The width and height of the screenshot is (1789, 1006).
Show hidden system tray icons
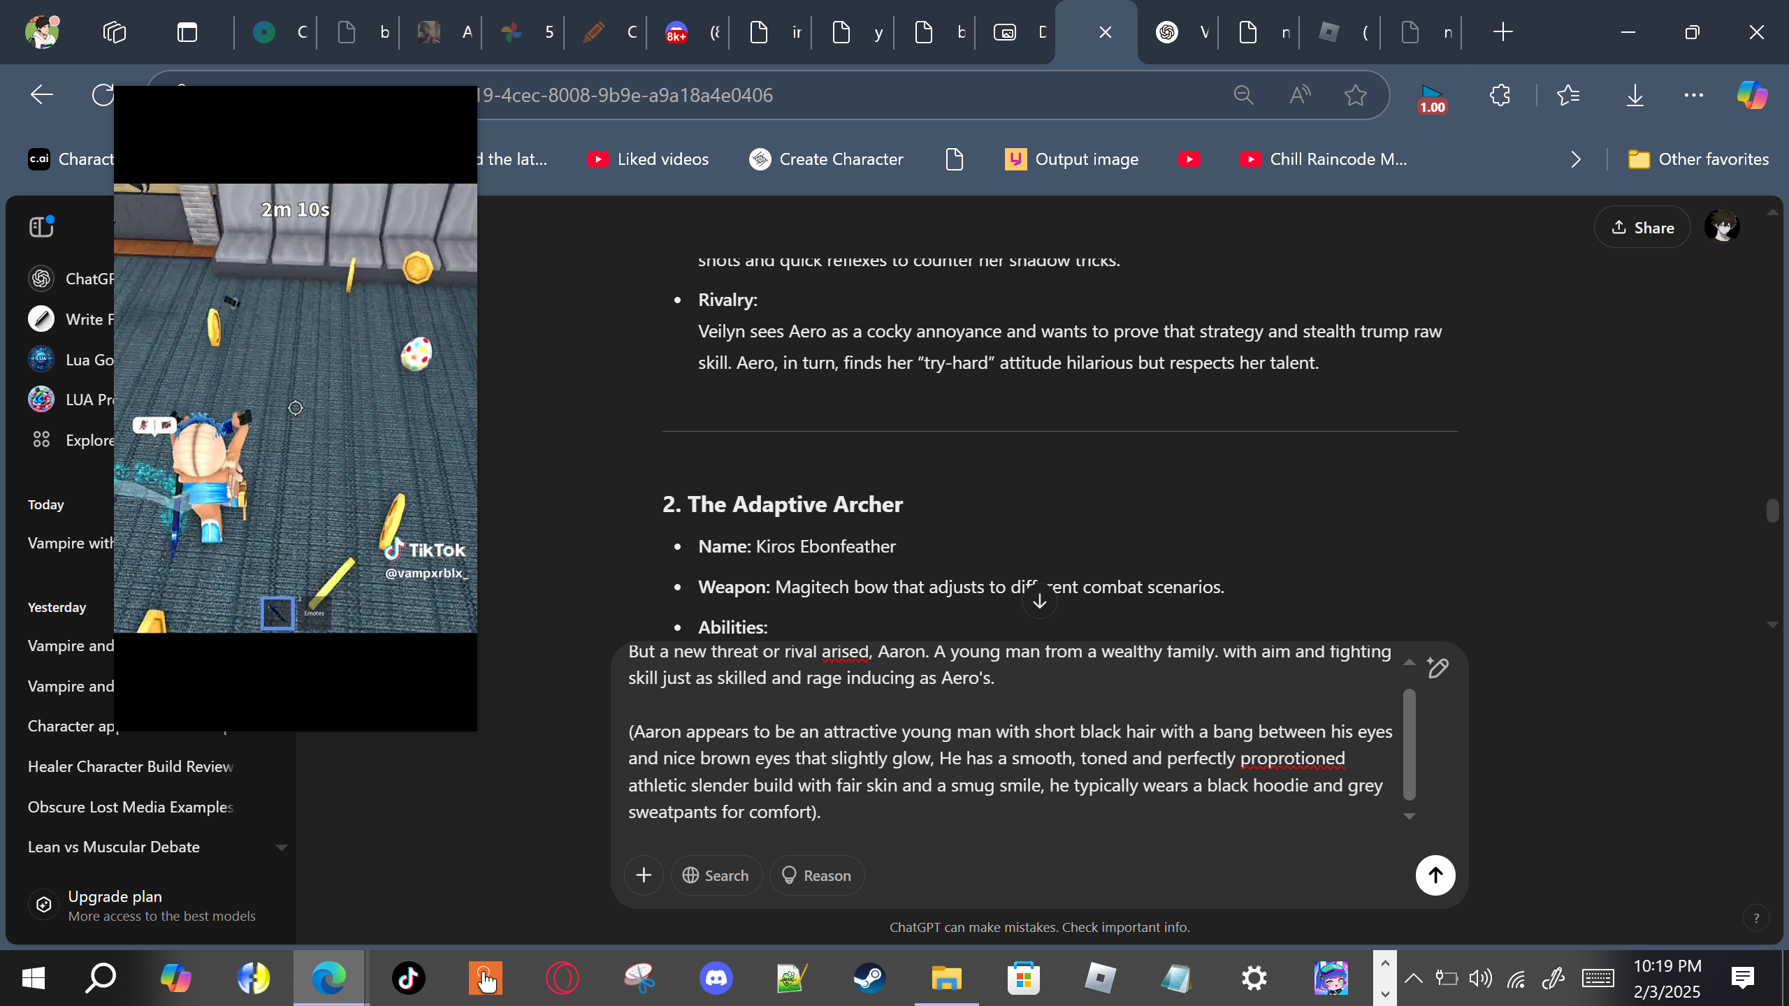tap(1414, 978)
